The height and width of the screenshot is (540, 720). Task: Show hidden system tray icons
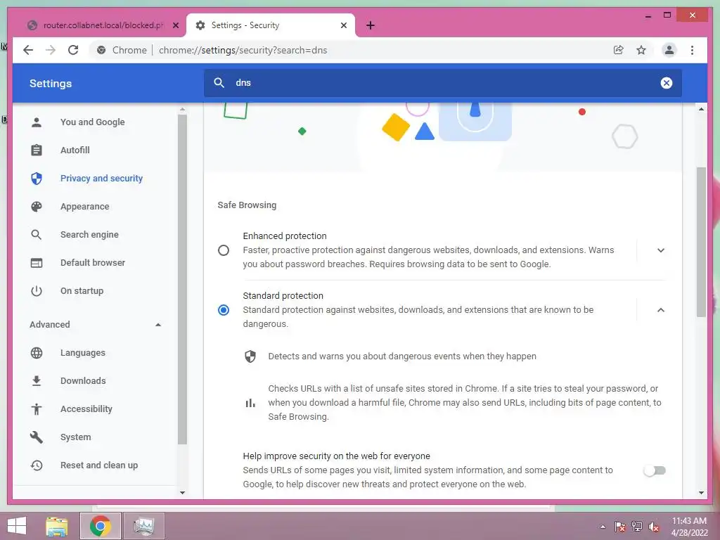coord(603,527)
